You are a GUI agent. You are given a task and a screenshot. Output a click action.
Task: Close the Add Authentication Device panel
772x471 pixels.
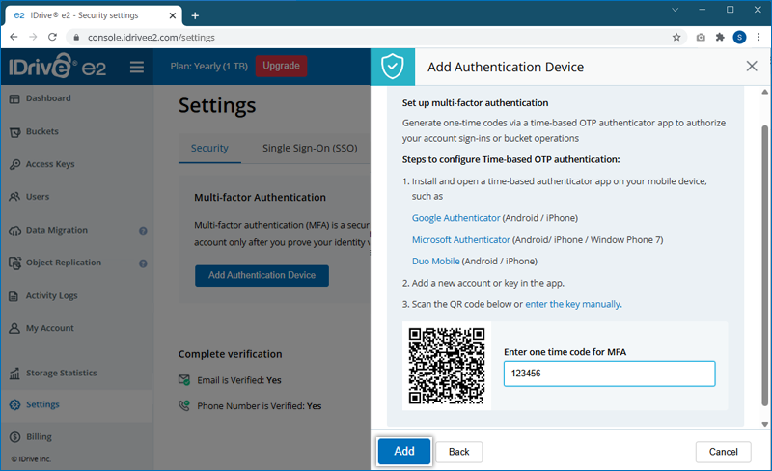click(752, 67)
